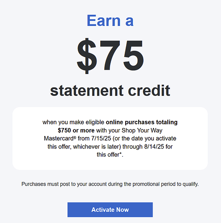Viewport: 221px width, 223px height.
Task: Click the dollar sign in the large $75
Action: (87, 56)
